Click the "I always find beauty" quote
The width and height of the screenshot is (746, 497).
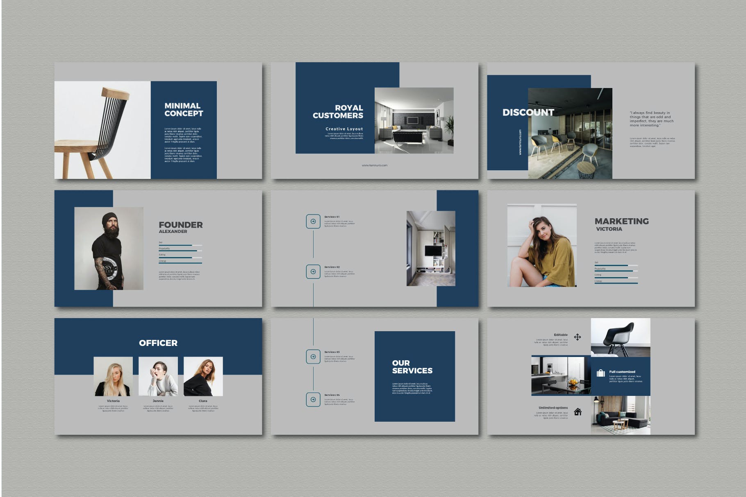(652, 119)
